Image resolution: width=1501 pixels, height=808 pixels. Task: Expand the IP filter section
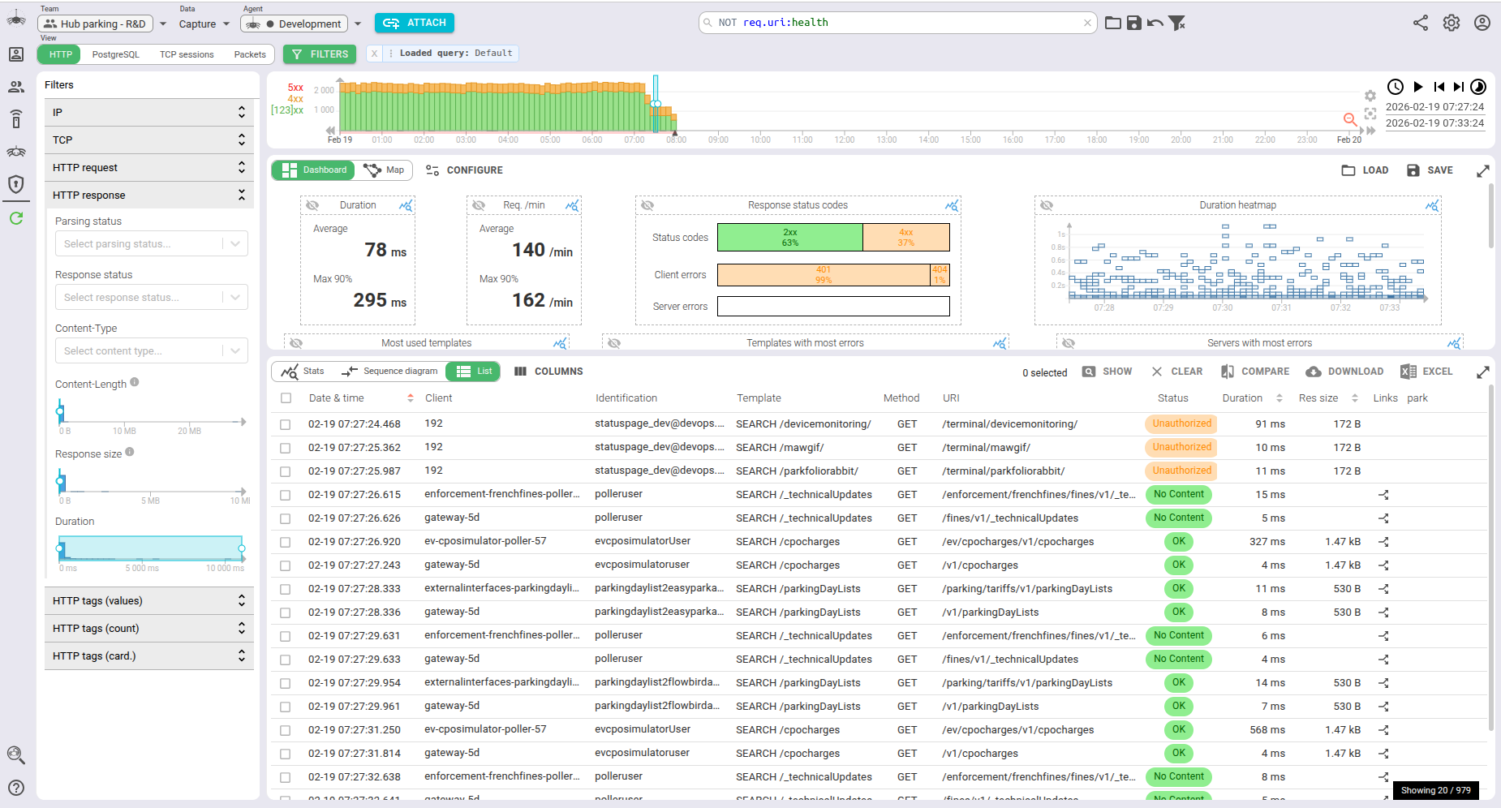(x=240, y=112)
